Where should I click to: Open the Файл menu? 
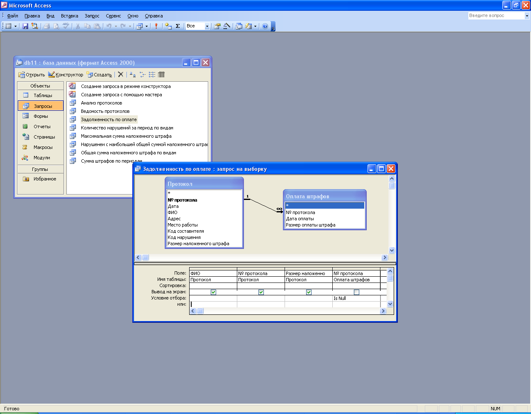[12, 16]
